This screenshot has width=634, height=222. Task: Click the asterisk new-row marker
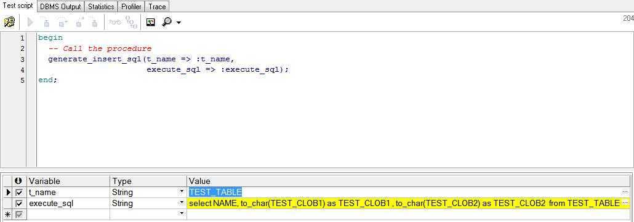coord(7,215)
